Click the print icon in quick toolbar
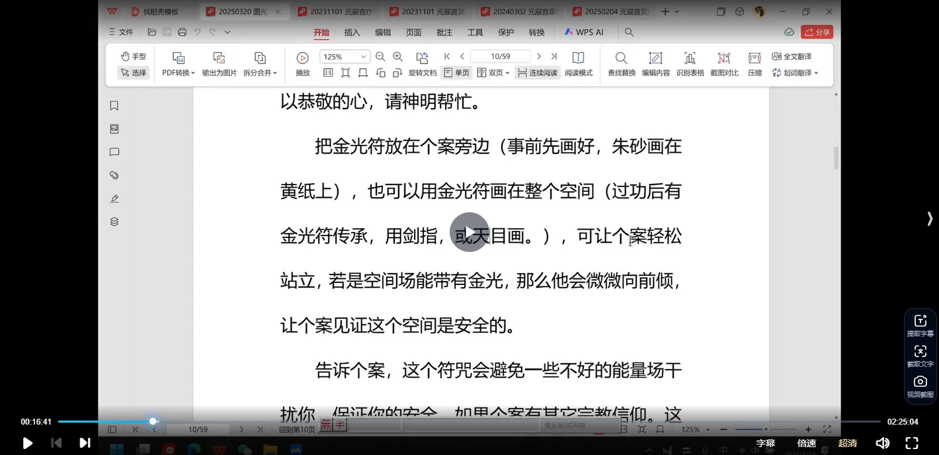The width and height of the screenshot is (939, 455). click(182, 32)
